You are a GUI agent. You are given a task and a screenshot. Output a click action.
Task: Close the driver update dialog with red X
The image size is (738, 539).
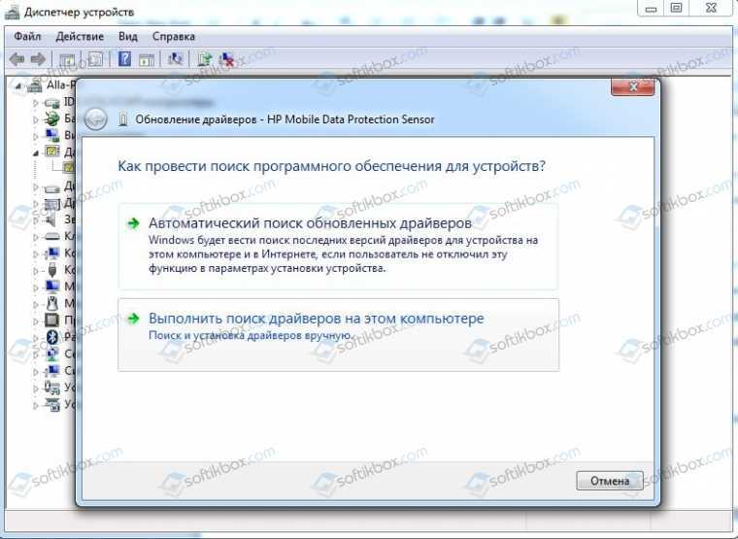pyautogui.click(x=632, y=87)
